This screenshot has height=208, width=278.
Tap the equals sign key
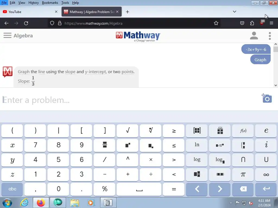coord(173,189)
